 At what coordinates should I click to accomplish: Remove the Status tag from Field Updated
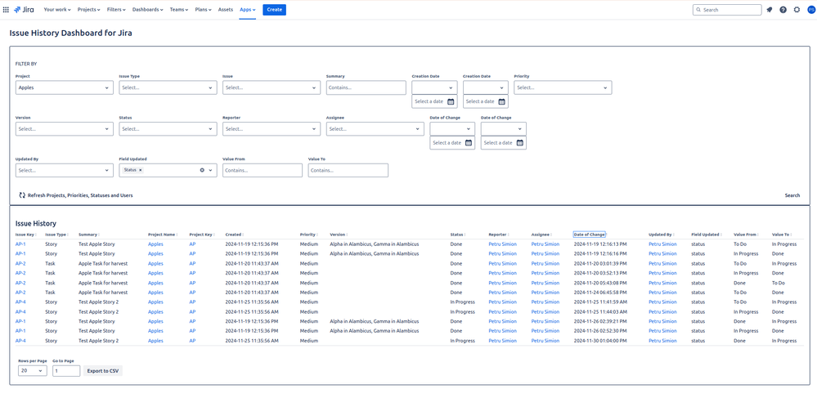point(141,170)
